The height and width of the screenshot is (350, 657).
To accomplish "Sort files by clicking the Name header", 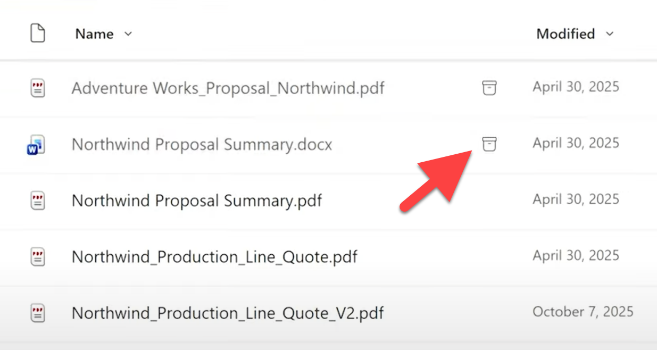I will (x=94, y=34).
